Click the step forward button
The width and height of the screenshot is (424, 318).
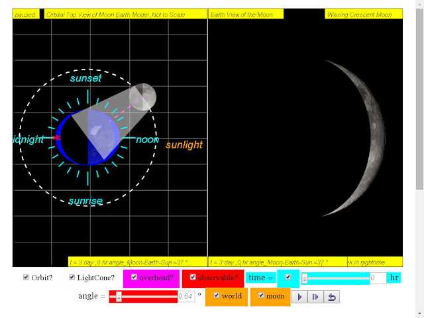[315, 297]
